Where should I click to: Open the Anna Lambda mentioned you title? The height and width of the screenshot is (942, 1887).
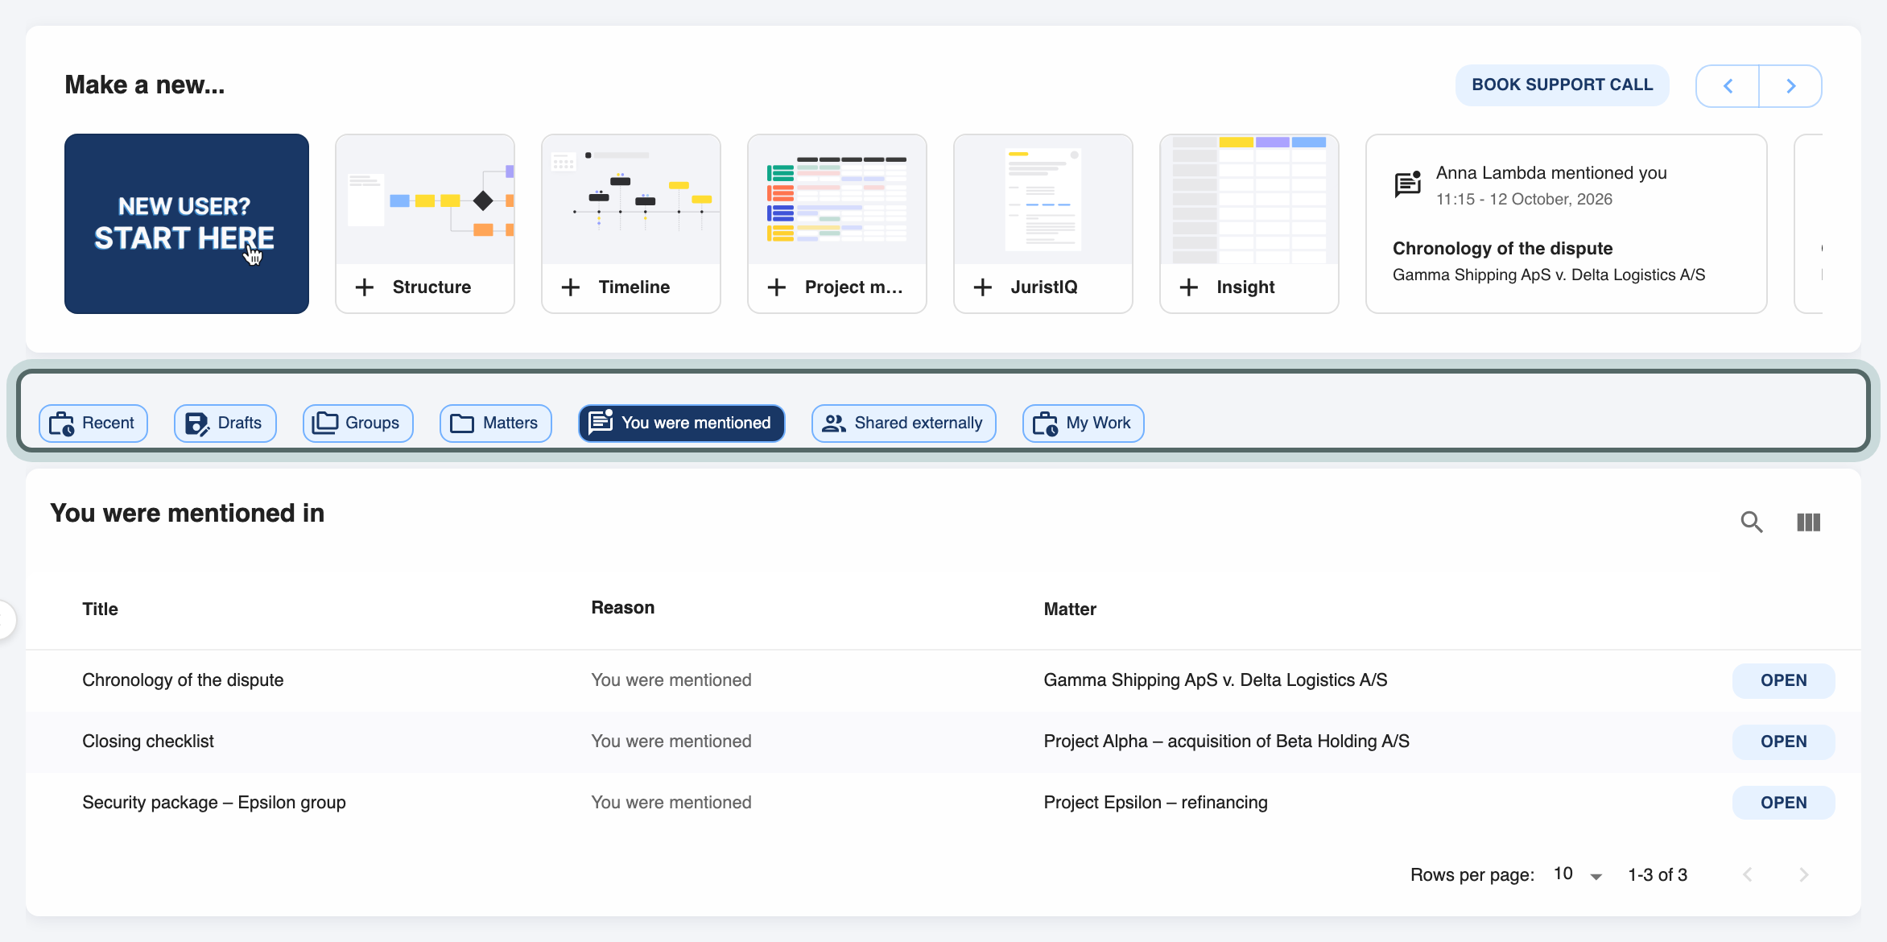click(1551, 173)
